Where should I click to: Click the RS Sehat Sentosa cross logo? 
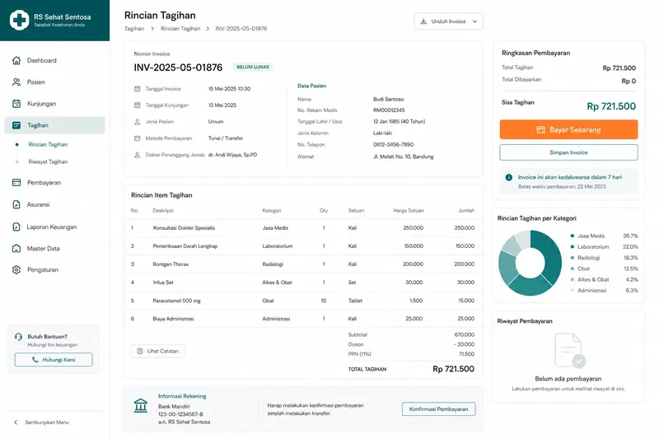pos(19,20)
